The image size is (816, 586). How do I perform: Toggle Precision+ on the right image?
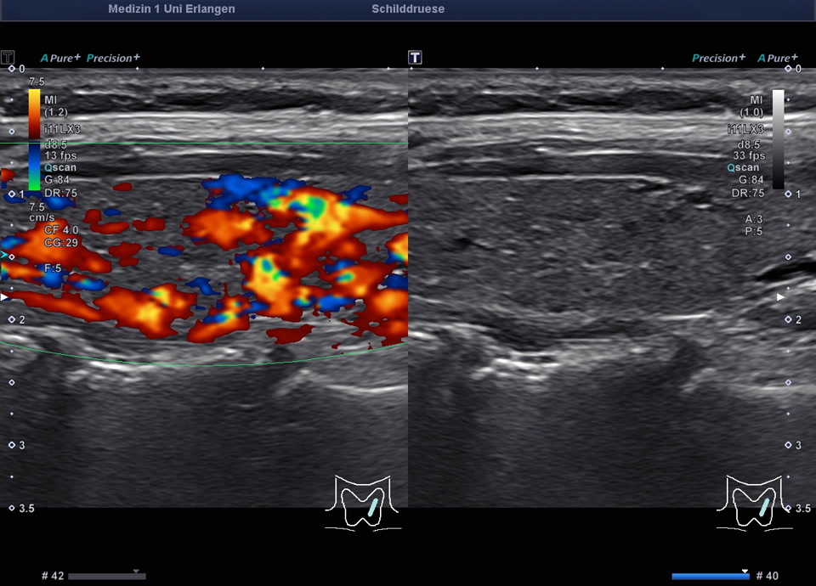click(718, 59)
